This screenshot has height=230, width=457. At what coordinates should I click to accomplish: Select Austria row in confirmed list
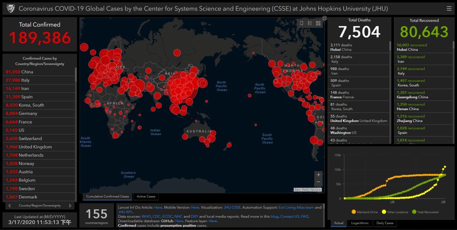(x=40, y=172)
